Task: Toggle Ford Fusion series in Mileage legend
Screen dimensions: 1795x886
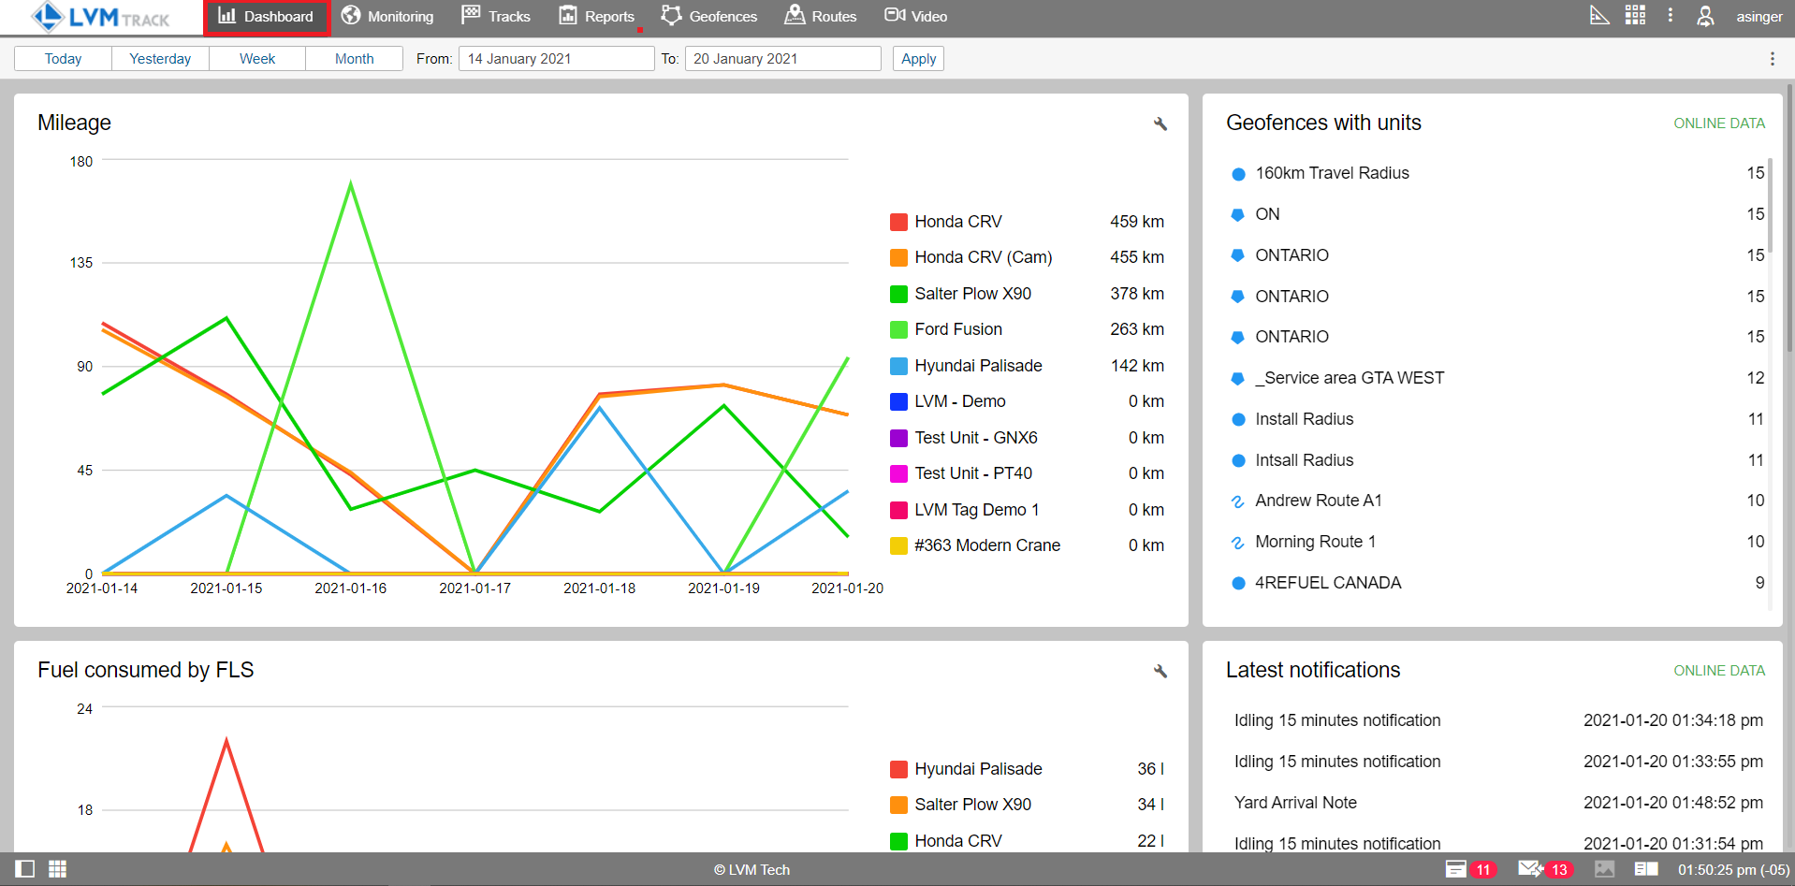Action: pos(958,329)
